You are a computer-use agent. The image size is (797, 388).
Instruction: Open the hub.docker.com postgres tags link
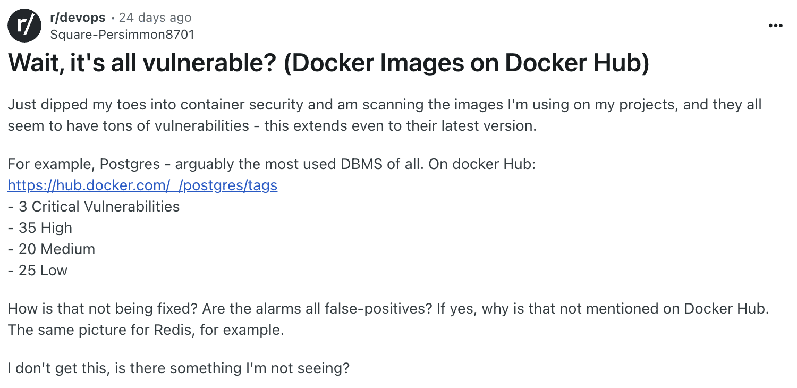(142, 185)
